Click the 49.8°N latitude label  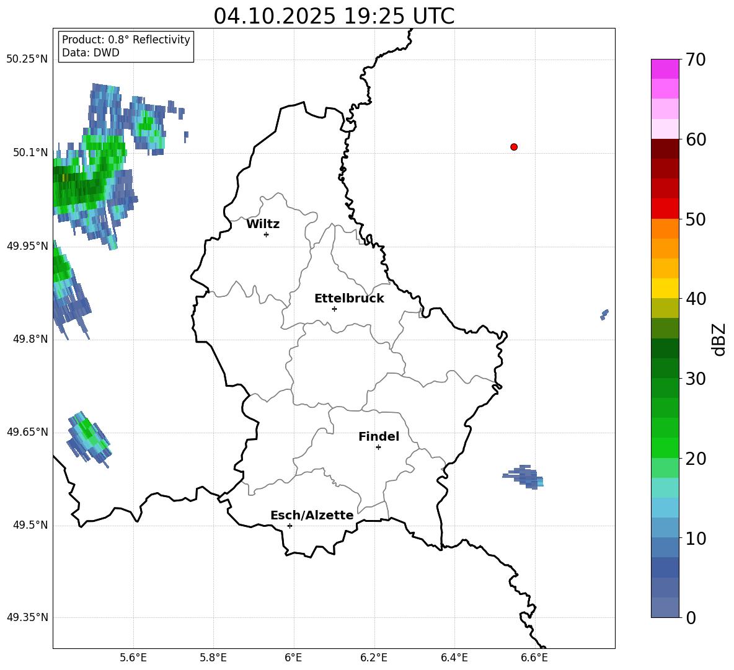(x=30, y=339)
